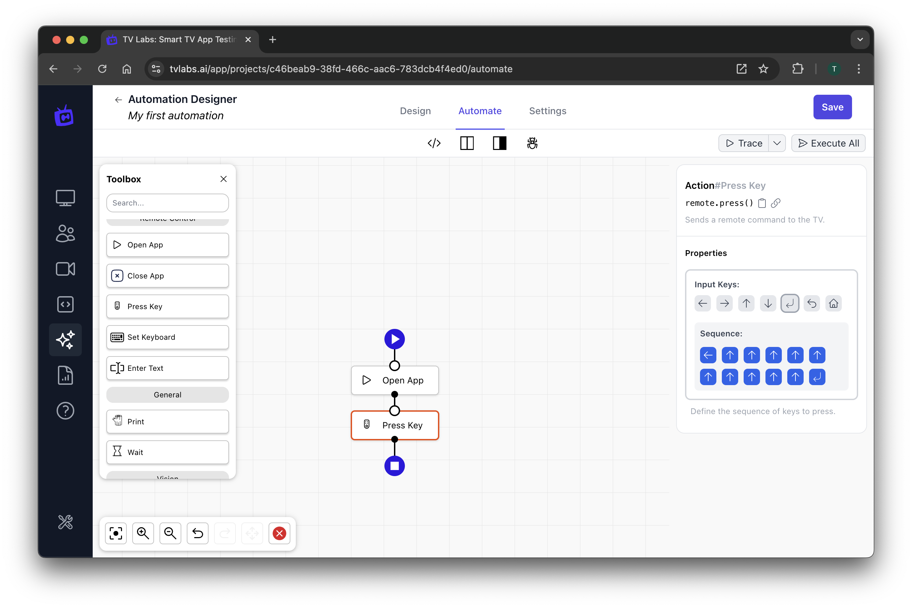
Task: Click the left-arrow sequence key swatch
Action: point(709,354)
